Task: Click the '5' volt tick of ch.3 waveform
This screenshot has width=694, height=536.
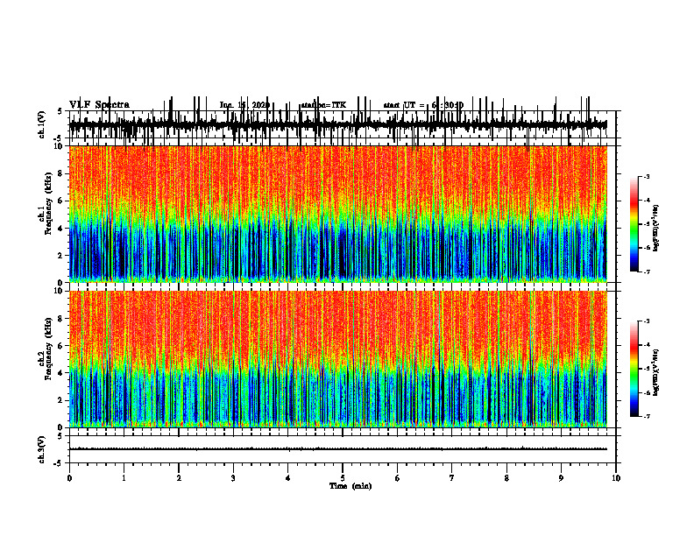Action: (x=60, y=436)
